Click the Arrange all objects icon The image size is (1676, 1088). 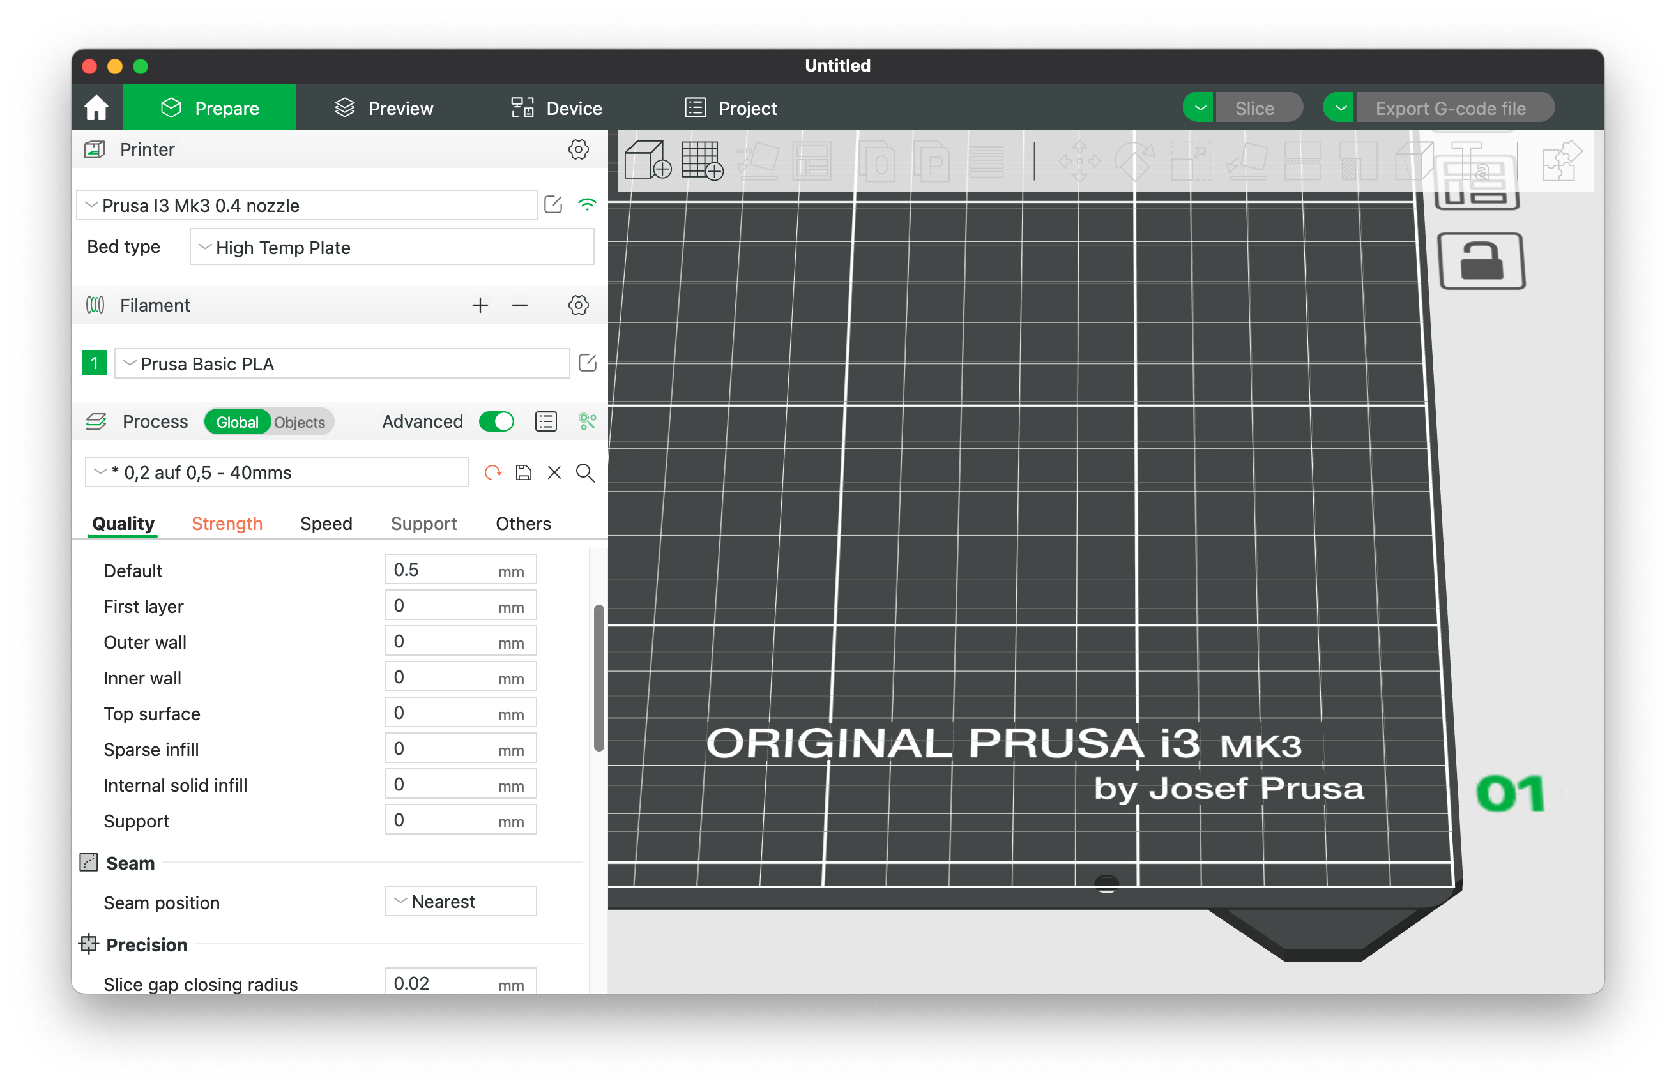[812, 160]
